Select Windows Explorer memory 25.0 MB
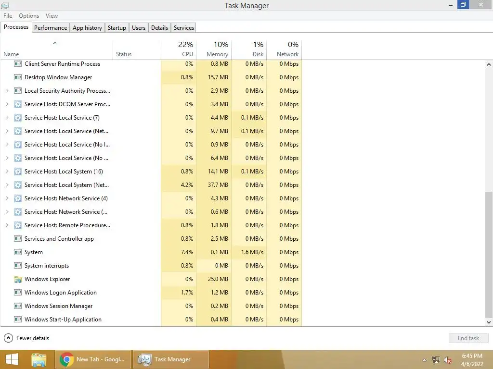Image resolution: width=493 pixels, height=369 pixels. [214, 279]
